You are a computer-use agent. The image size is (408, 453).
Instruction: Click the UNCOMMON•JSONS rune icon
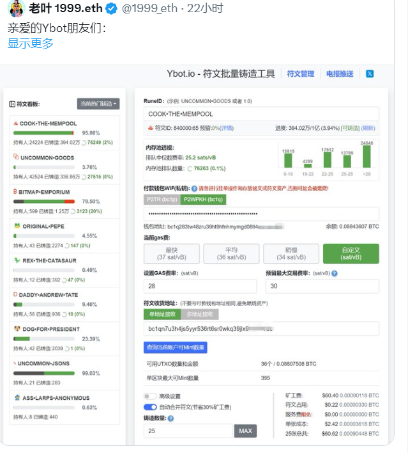click(x=15, y=363)
